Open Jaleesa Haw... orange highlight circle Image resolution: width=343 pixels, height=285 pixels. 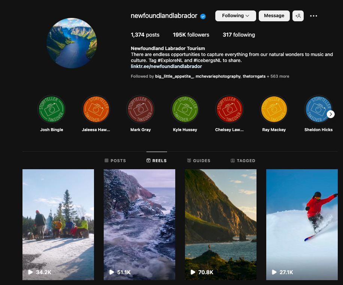[96, 109]
